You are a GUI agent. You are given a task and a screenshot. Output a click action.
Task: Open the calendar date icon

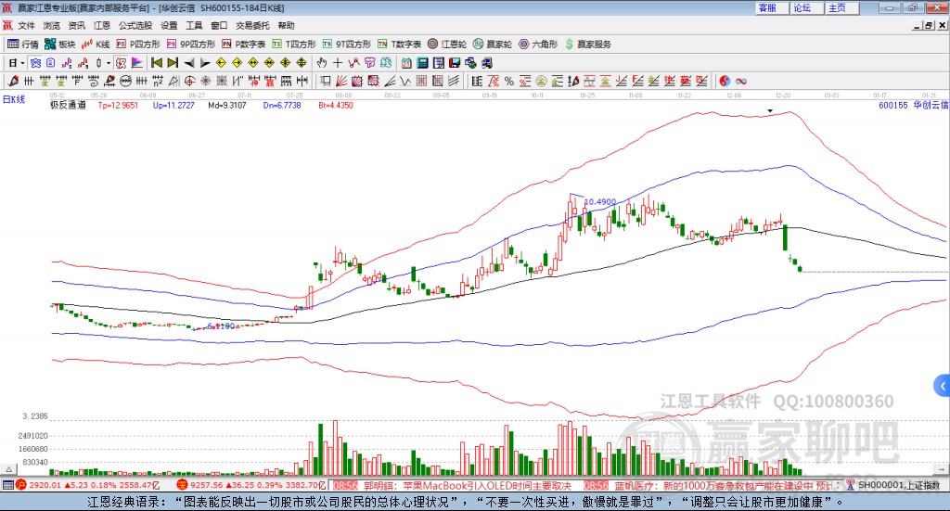(x=406, y=63)
